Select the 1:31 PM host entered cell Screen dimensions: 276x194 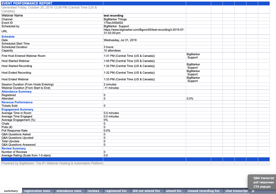coord(144,56)
